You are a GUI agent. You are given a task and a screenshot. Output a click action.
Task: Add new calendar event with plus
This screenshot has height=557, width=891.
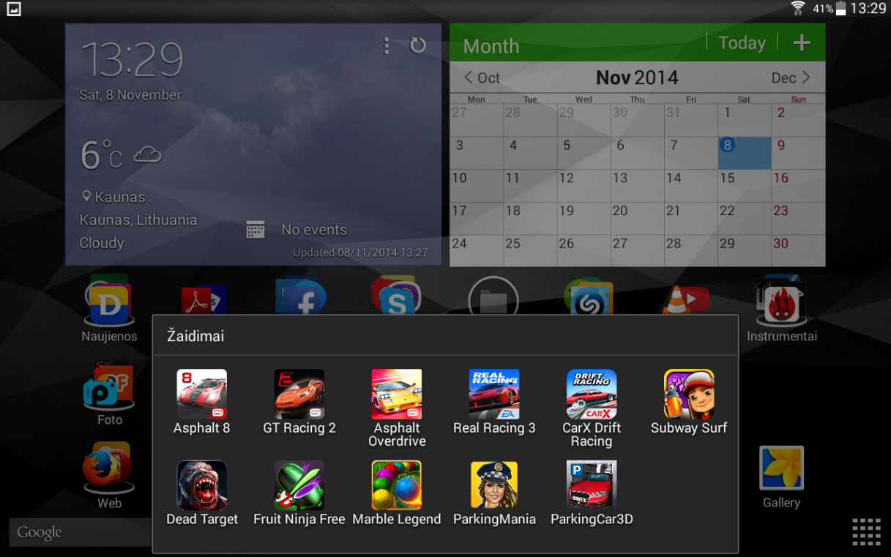(x=802, y=43)
